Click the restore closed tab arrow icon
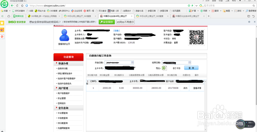 (254, 16)
